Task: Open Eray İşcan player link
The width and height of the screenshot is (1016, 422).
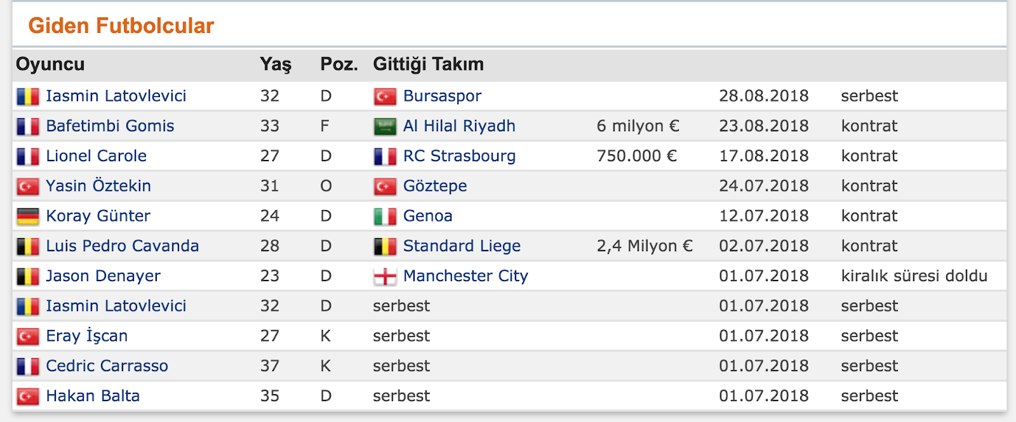Action: [87, 336]
